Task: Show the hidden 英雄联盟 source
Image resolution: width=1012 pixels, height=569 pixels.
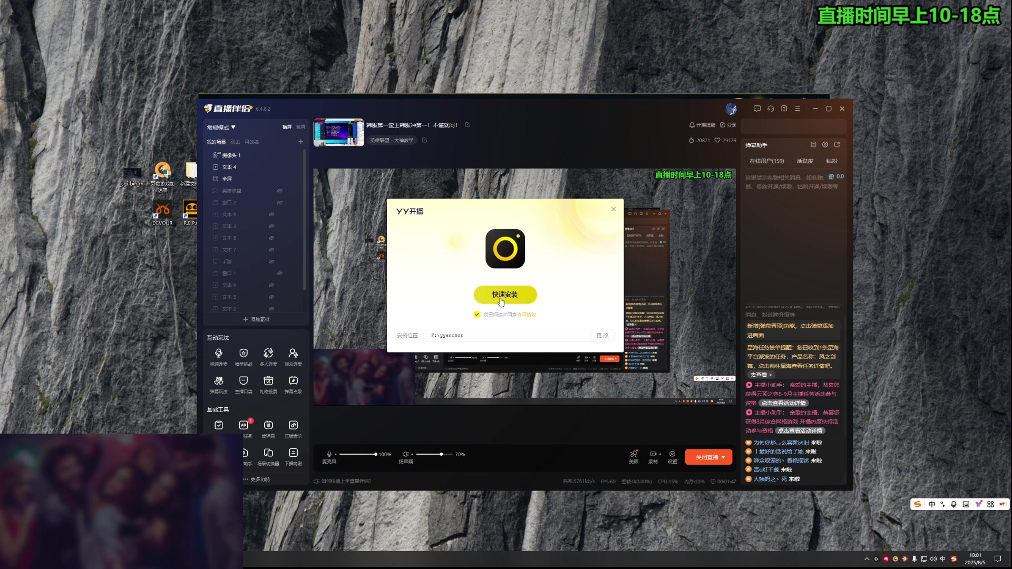Action: coord(280,191)
